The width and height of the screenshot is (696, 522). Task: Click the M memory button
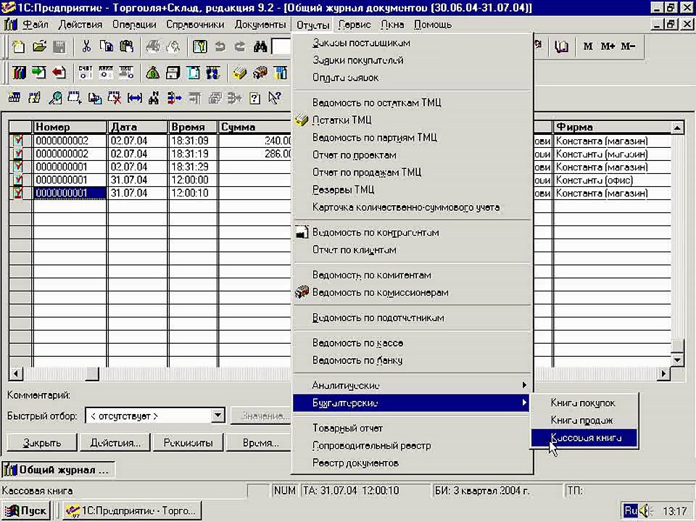[588, 46]
